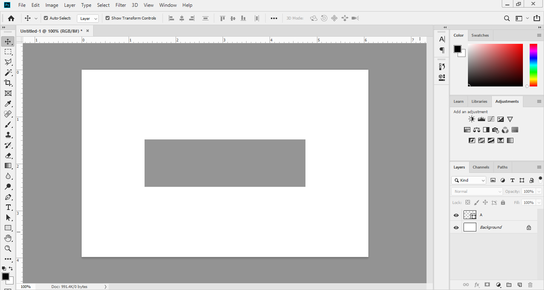This screenshot has width=544, height=290.
Task: Click the Home icon in options bar
Action: (11, 18)
